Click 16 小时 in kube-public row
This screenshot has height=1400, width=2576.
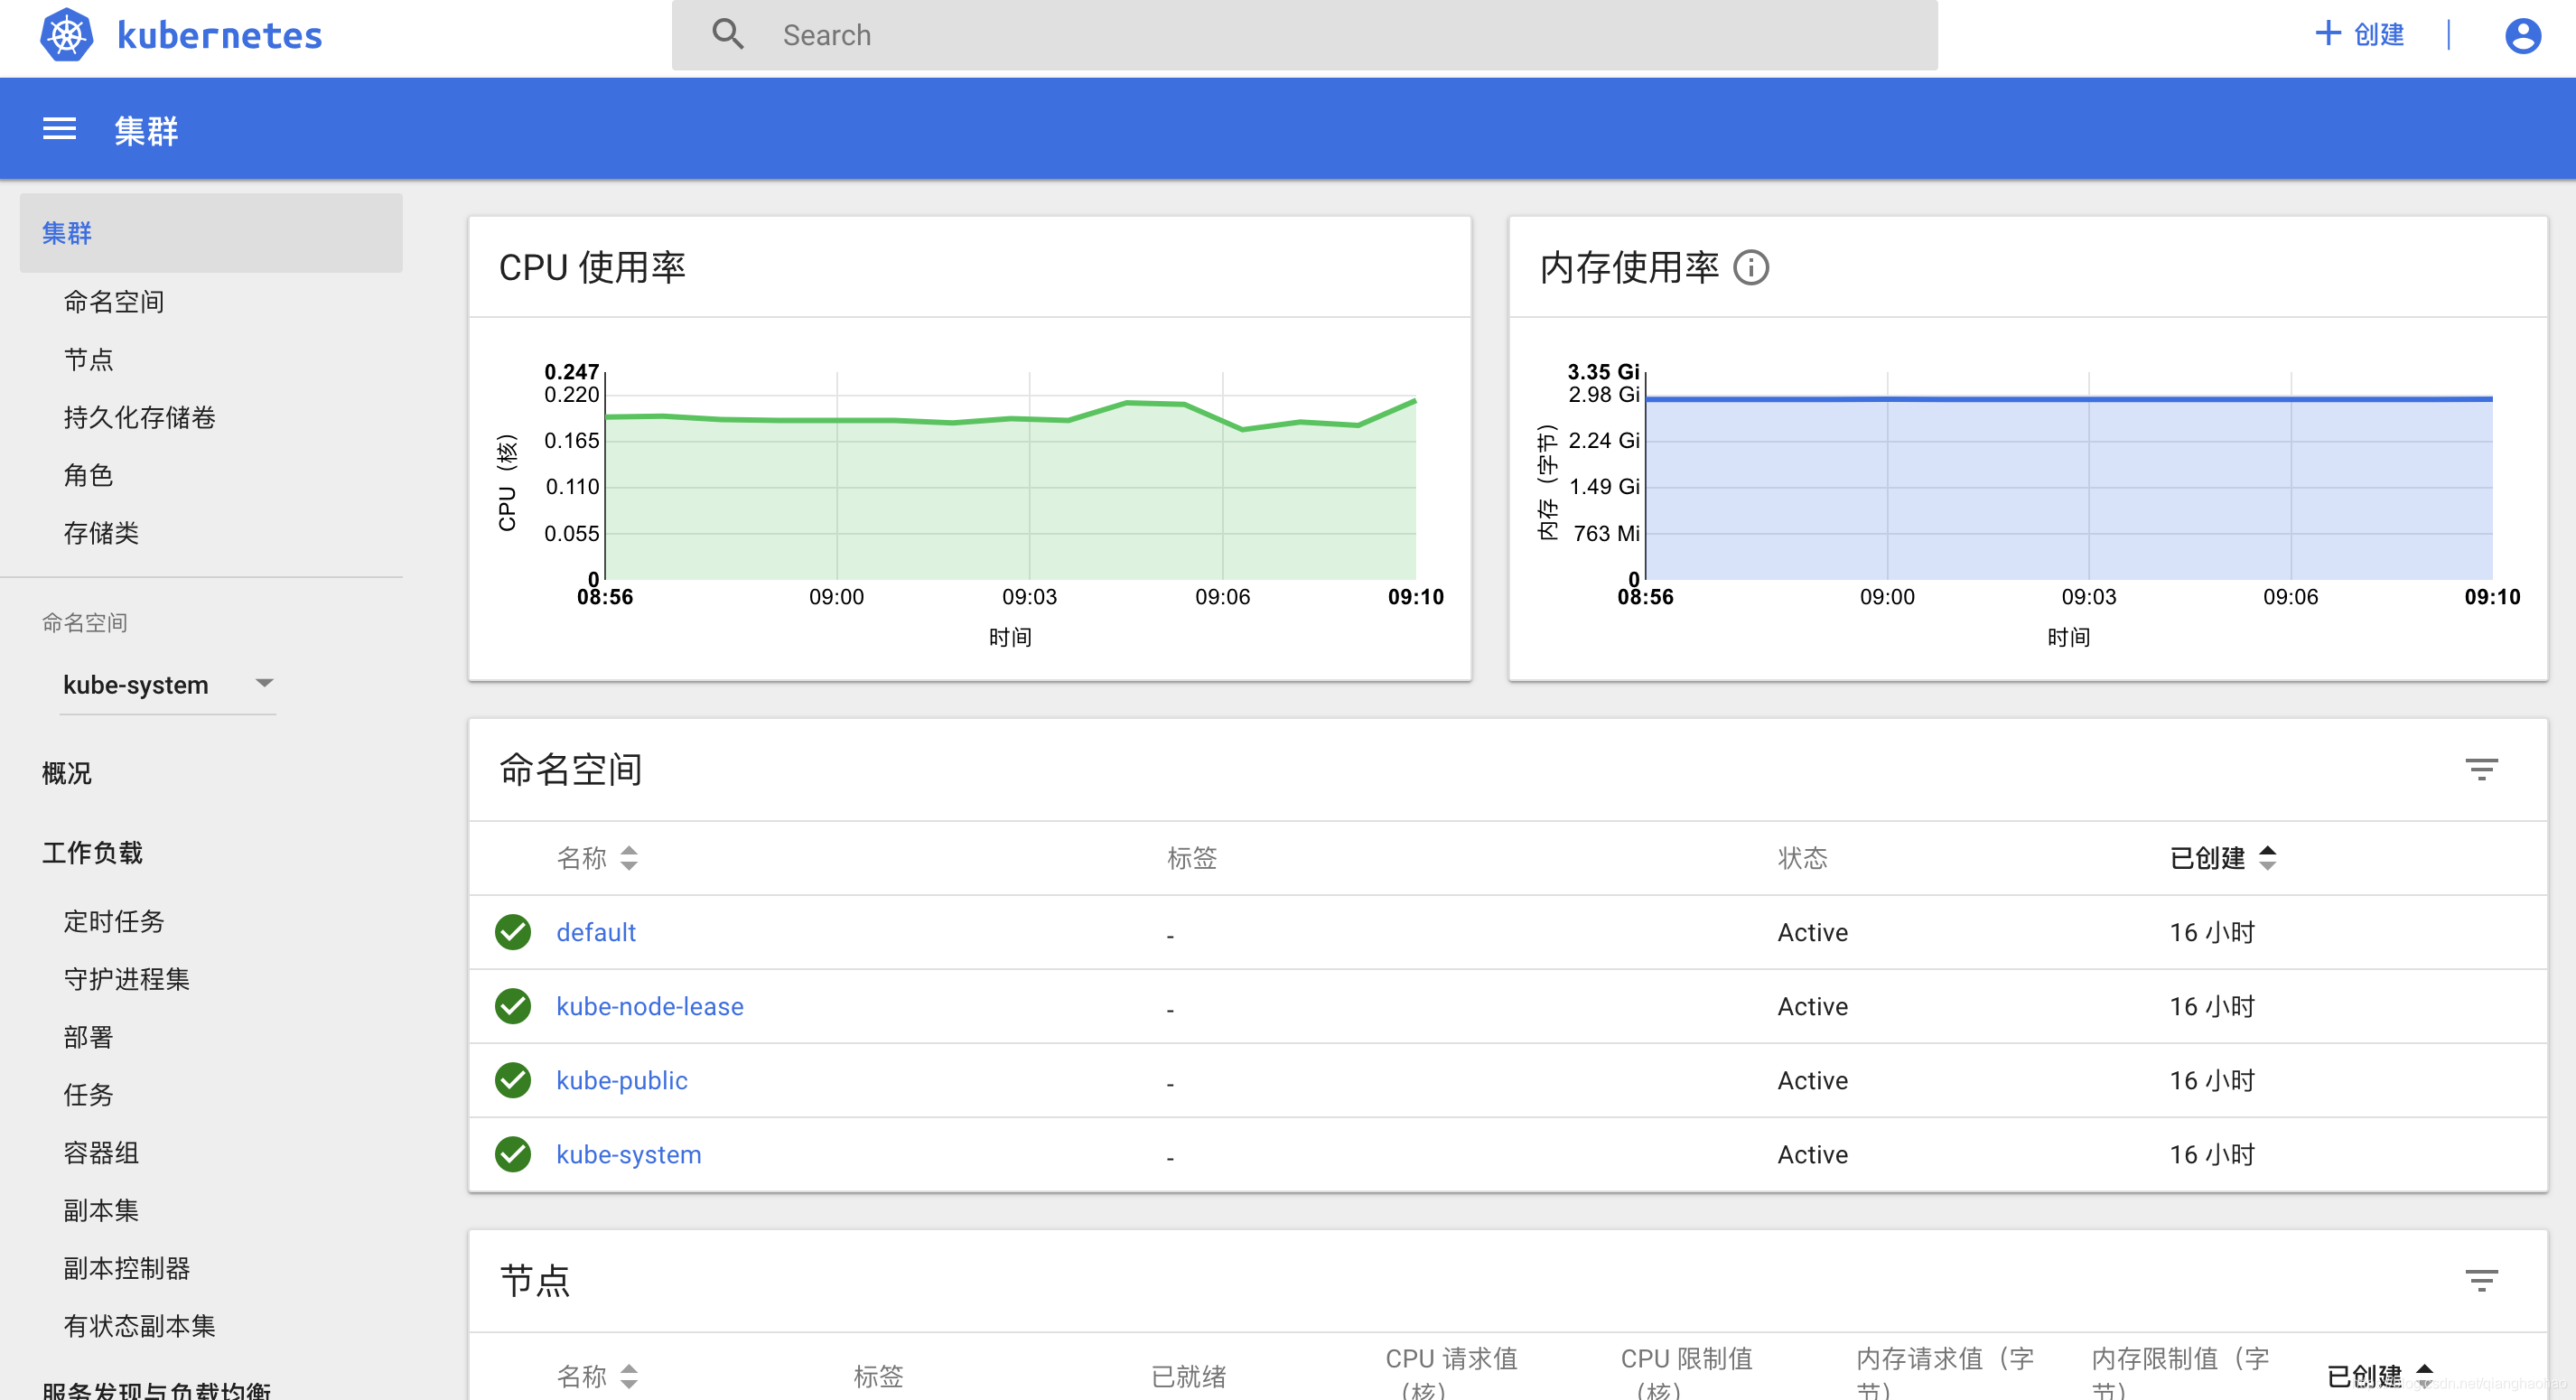coord(2212,1080)
